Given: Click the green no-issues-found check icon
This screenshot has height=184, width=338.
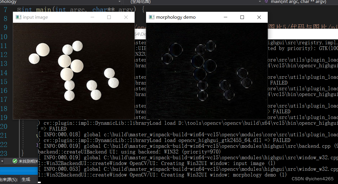Looking at the screenshot, I should pos(15,161).
